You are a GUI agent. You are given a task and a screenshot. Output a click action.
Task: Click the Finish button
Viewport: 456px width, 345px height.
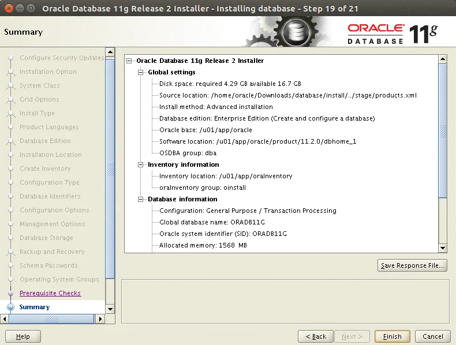(x=392, y=336)
